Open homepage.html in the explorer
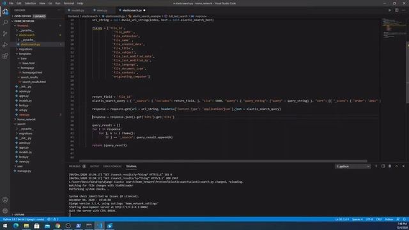The image size is (409, 230). click(32, 72)
